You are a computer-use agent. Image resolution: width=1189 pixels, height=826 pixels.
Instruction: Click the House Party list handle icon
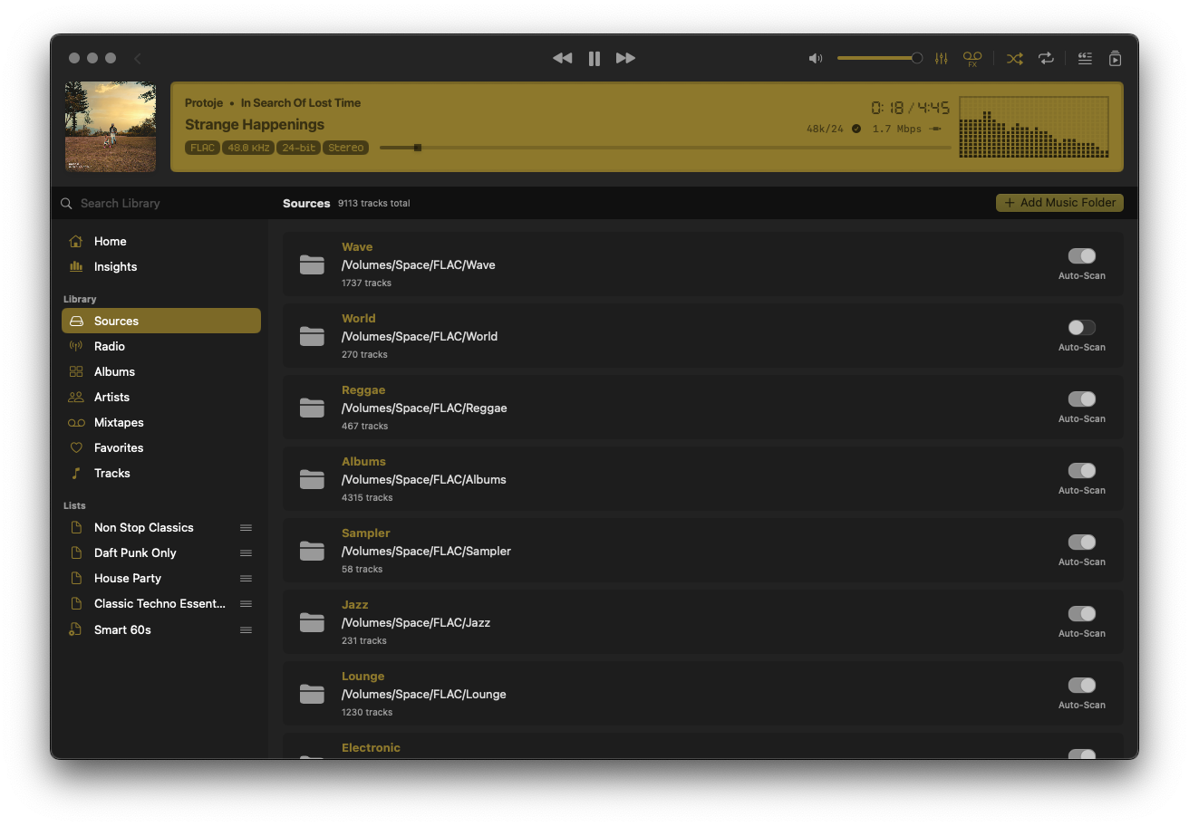[x=246, y=579]
